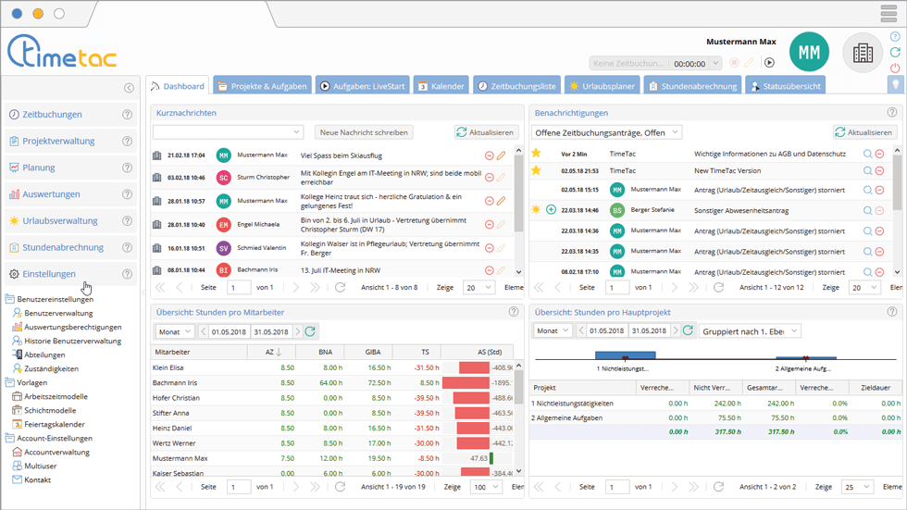Approve Berger Stefanie's absence request with plus icon
Screen dimensions: 907x510
(x=551, y=210)
